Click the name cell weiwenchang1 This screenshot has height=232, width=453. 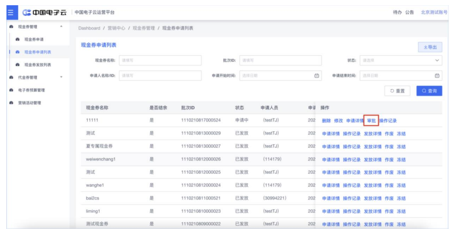(x=101, y=159)
